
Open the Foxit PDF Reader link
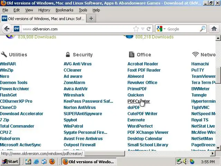pyautogui.click(x=144, y=70)
